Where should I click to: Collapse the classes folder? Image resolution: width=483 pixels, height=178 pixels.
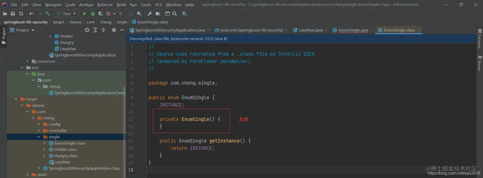[22, 105]
